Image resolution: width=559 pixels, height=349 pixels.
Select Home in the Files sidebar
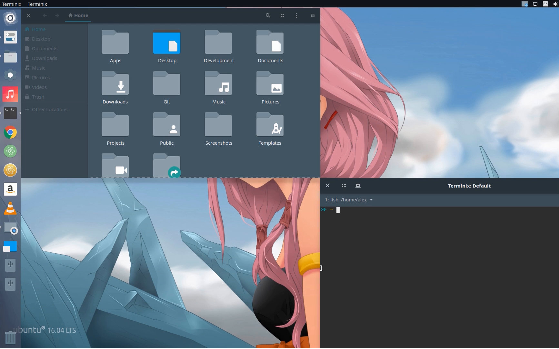click(55, 29)
